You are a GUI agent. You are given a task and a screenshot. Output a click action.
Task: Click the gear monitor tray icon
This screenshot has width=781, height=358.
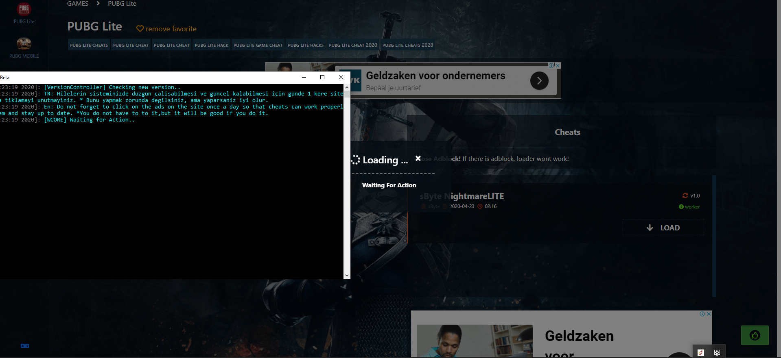(x=717, y=352)
